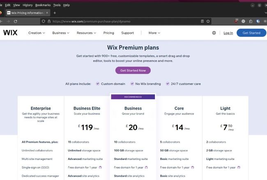
Task: Expand the More navigation menu
Action: [154, 33]
